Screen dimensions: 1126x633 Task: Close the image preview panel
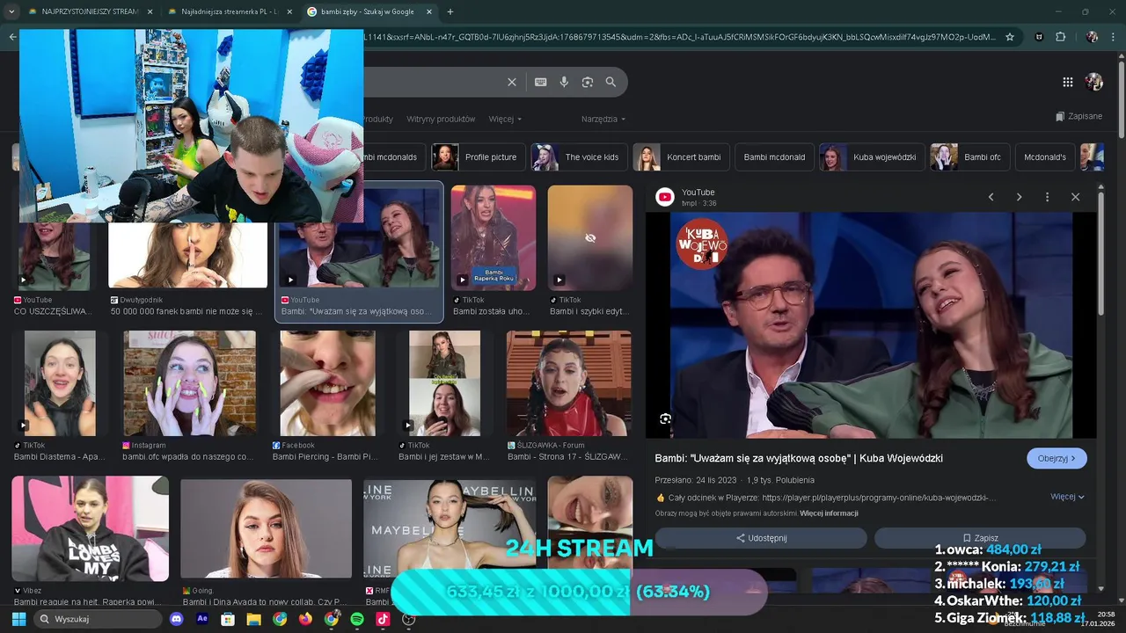click(x=1075, y=197)
